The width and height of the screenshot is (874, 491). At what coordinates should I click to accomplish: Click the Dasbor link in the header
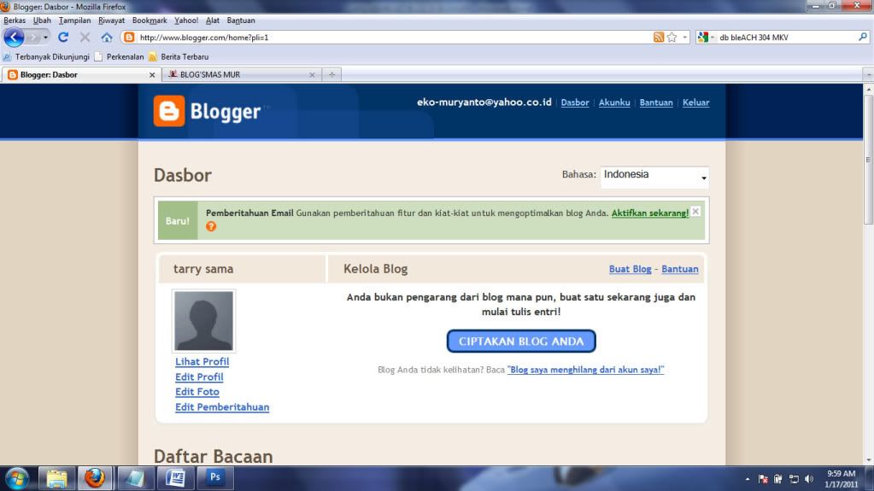pyautogui.click(x=575, y=102)
